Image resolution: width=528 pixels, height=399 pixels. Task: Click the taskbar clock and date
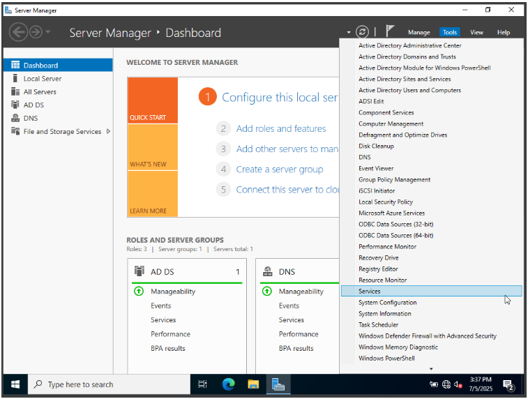[481, 384]
